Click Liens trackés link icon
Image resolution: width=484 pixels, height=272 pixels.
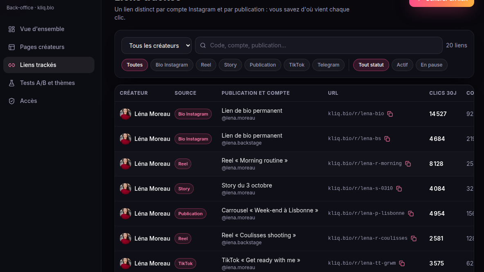click(11, 65)
